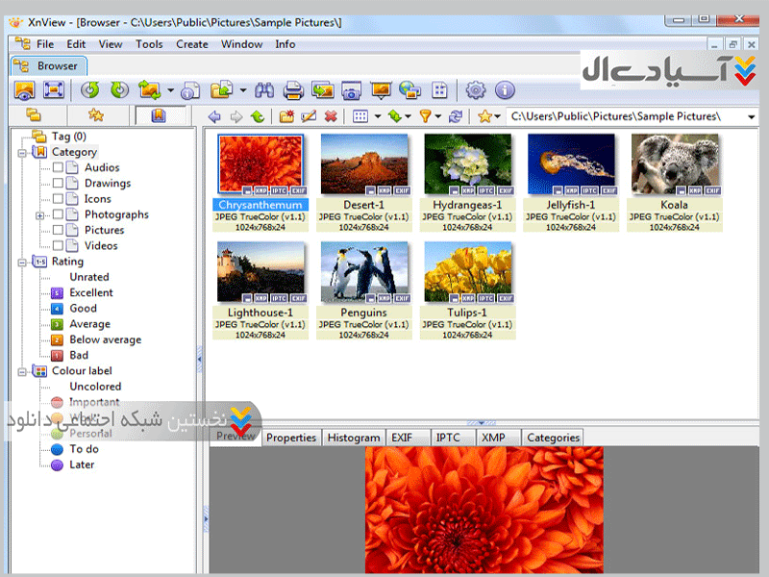The width and height of the screenshot is (769, 577).
Task: Enable the Drawings category checkbox
Action: click(59, 183)
